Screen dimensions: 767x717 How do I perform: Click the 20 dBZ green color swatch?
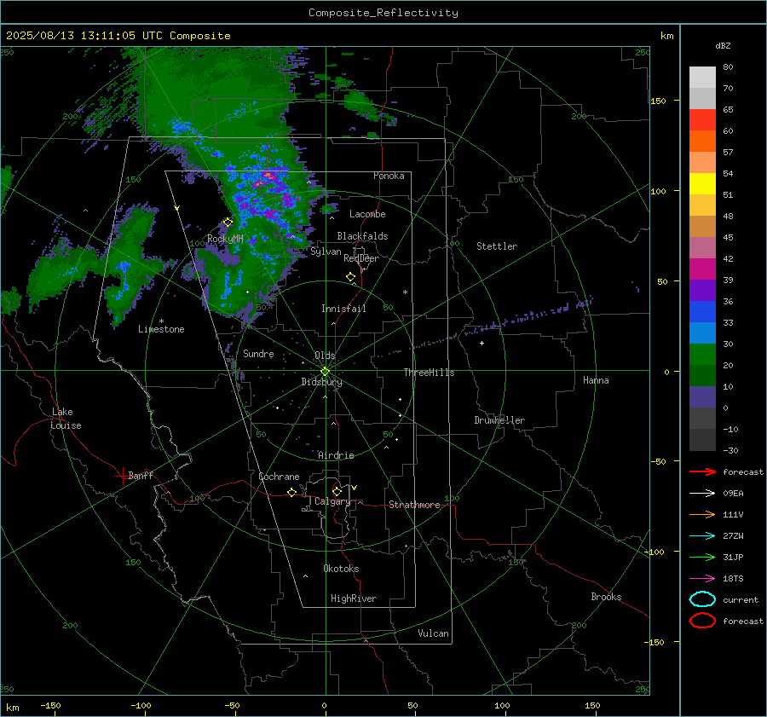pos(702,355)
